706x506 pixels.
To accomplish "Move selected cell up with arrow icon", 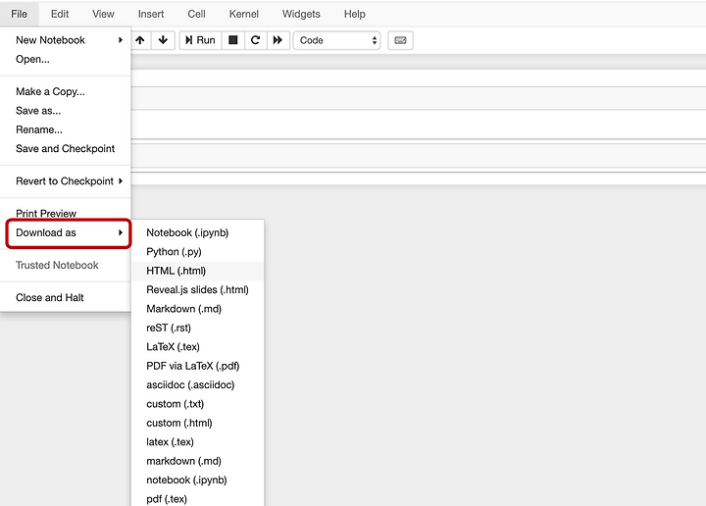I will pyautogui.click(x=140, y=40).
